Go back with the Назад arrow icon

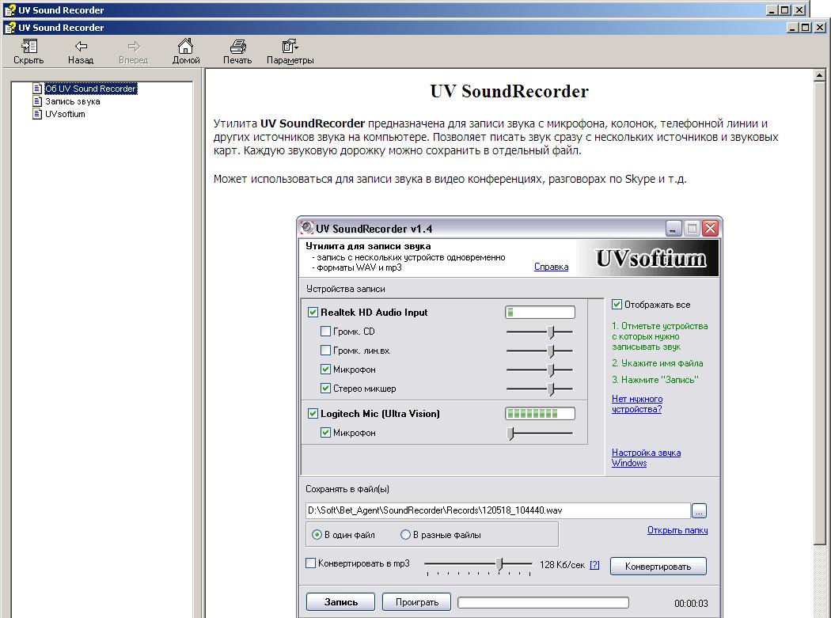point(81,47)
